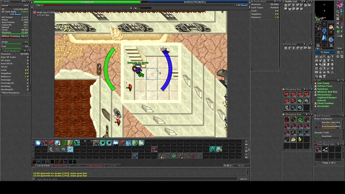This screenshot has height=194, width=345.
Task: Open Party List dropdown menu arrow
Action: click(307, 44)
